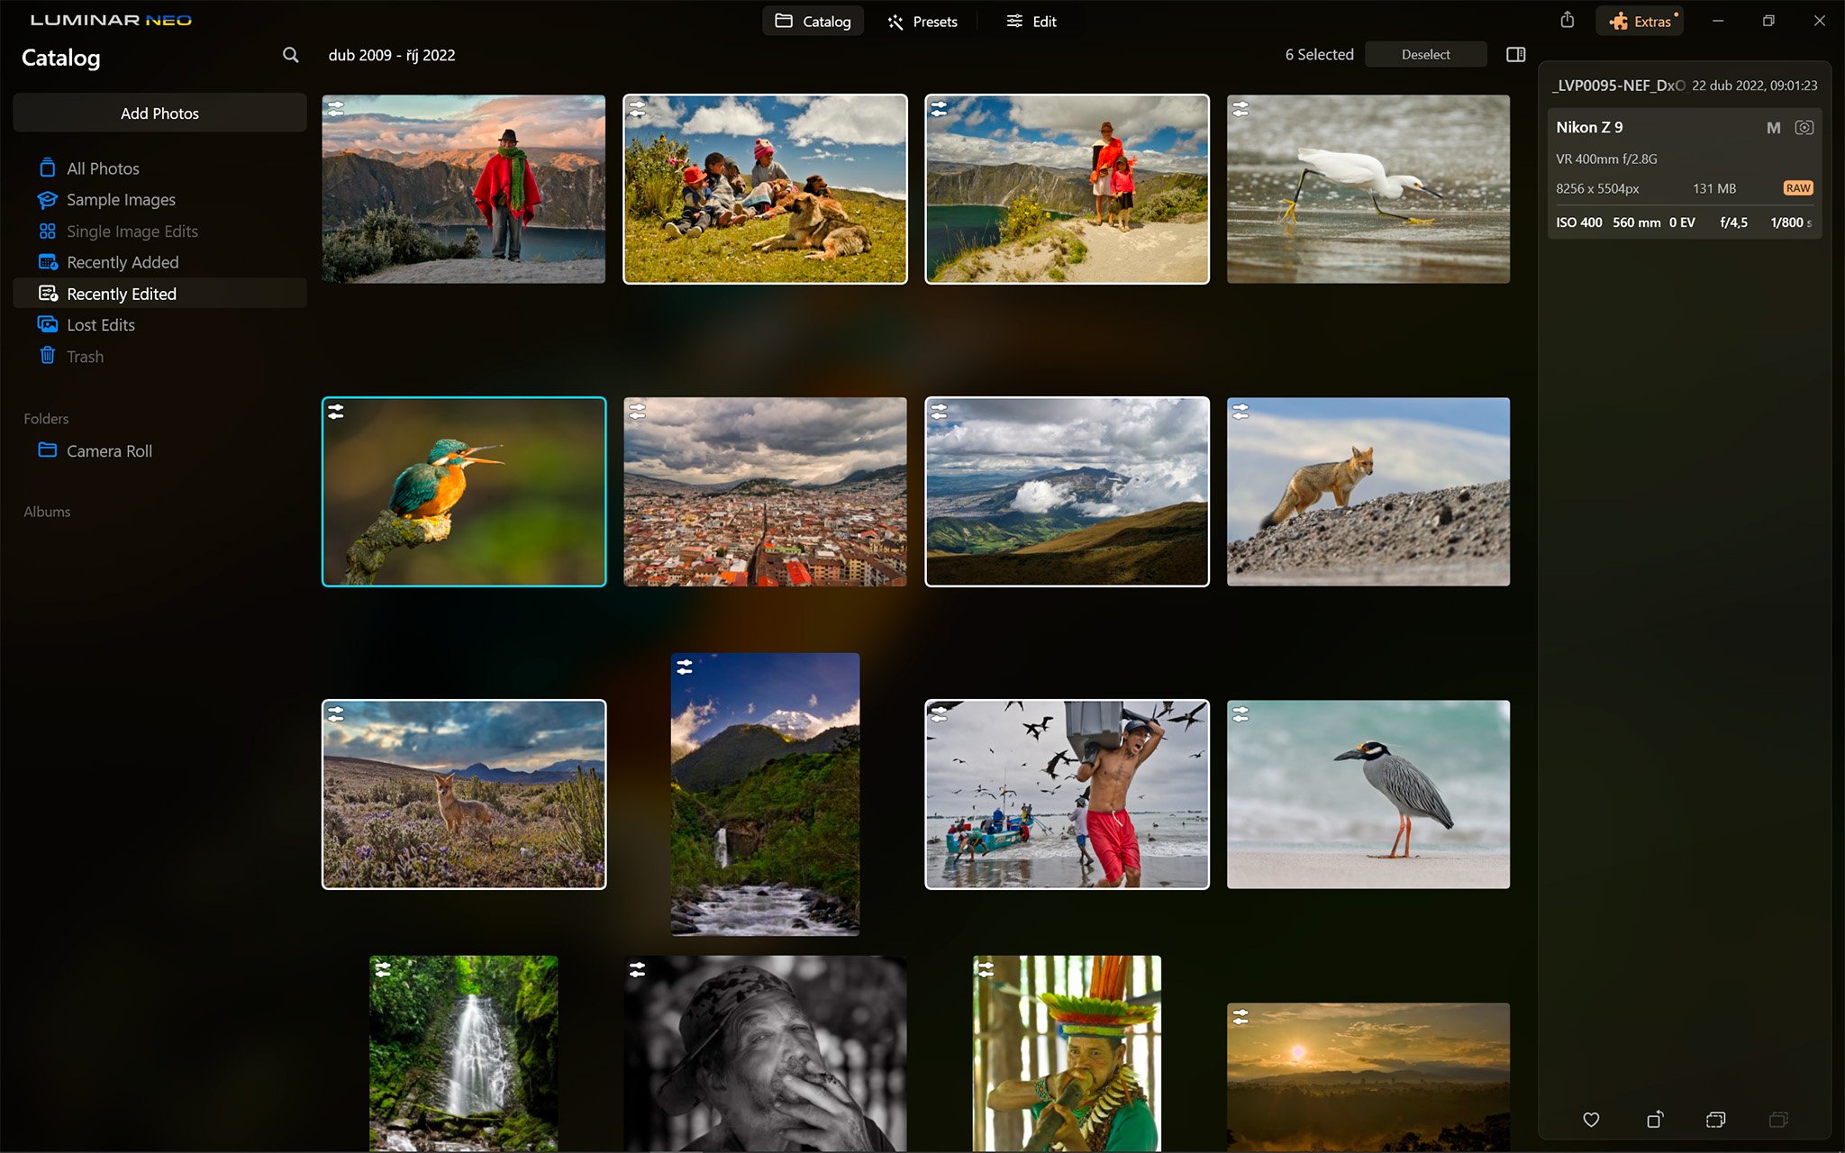Click edit badge on sunset landscape photo
This screenshot has width=1845, height=1153.
(x=1241, y=1017)
